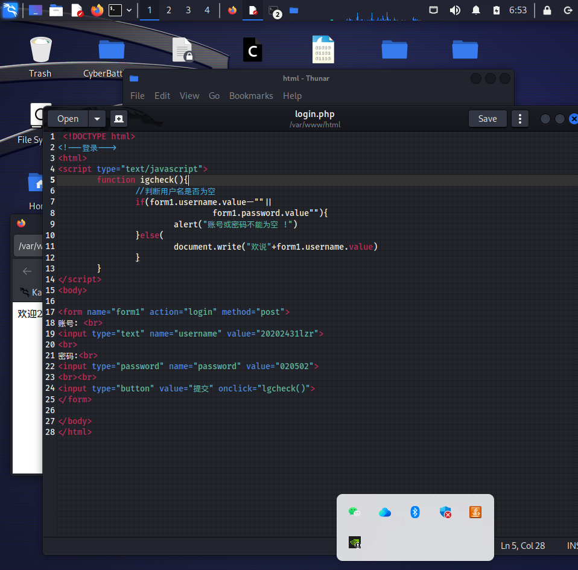Open the security shield tray icon
The image size is (578, 570).
(445, 512)
